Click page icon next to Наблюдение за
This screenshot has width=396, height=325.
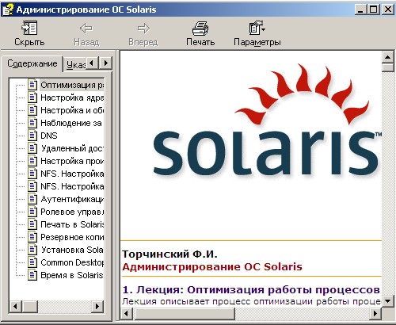pos(32,123)
